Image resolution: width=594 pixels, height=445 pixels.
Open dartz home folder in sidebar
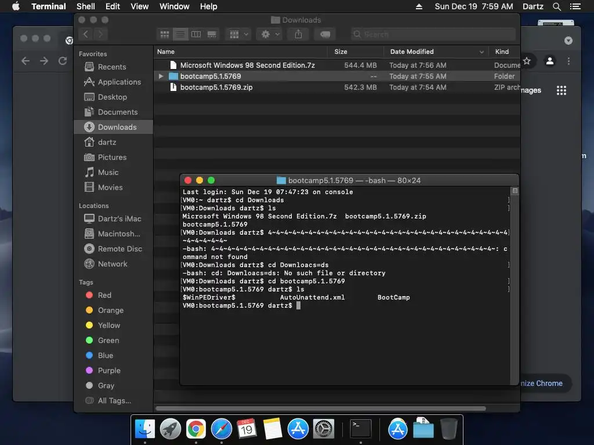coord(113,143)
